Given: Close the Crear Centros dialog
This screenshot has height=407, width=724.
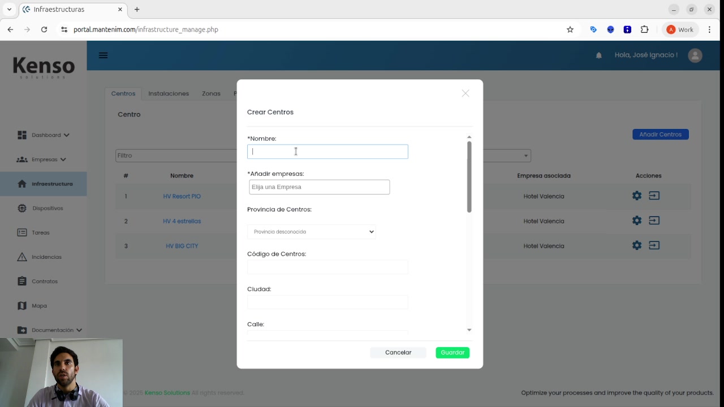Looking at the screenshot, I should [466, 93].
